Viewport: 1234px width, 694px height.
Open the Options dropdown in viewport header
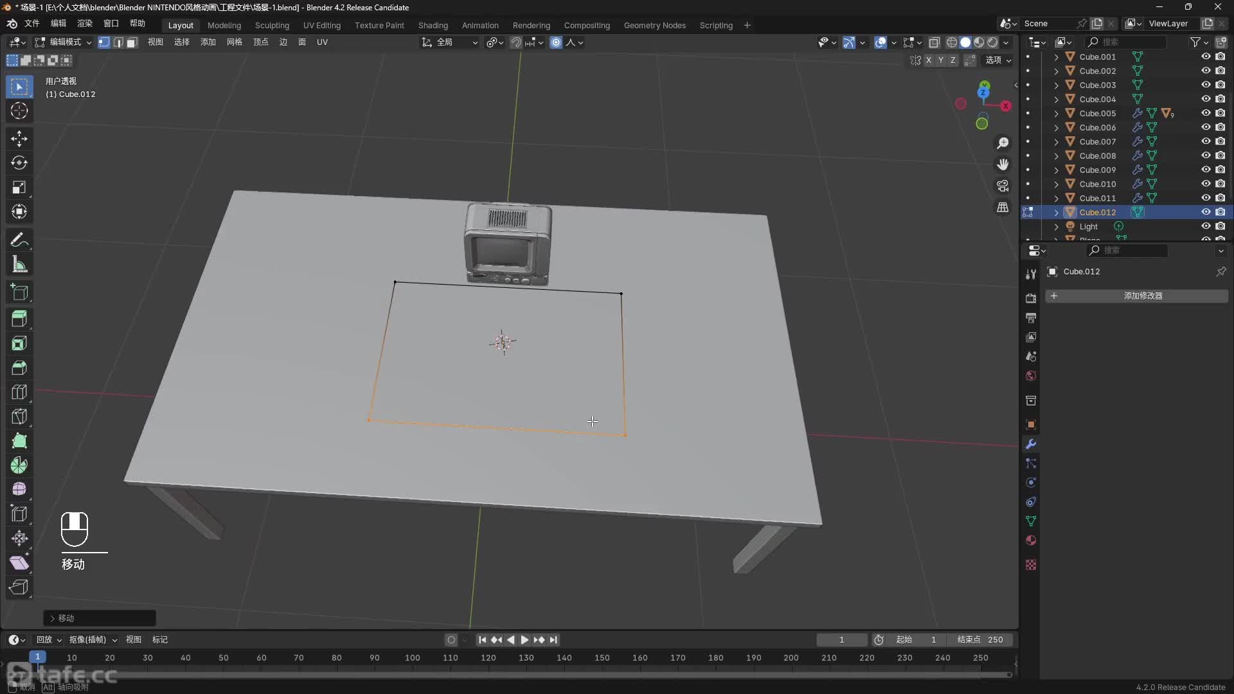click(x=998, y=60)
